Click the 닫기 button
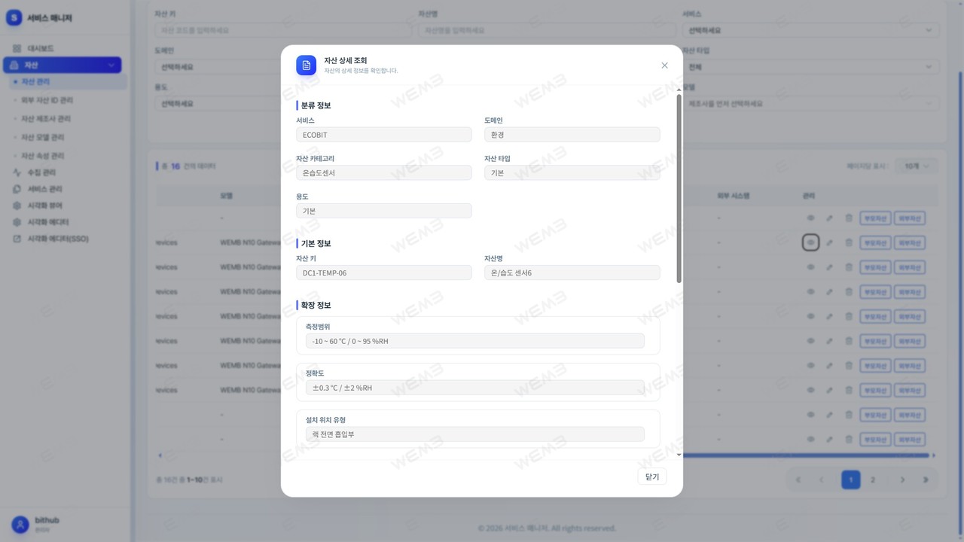This screenshot has height=542, width=964. pyautogui.click(x=652, y=477)
